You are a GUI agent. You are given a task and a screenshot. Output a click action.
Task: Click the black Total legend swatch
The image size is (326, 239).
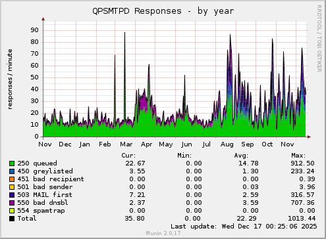(x=12, y=219)
